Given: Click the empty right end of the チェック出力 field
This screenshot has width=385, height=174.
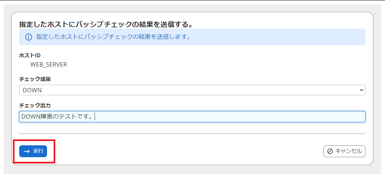Looking at the screenshot, I should tap(298, 117).
